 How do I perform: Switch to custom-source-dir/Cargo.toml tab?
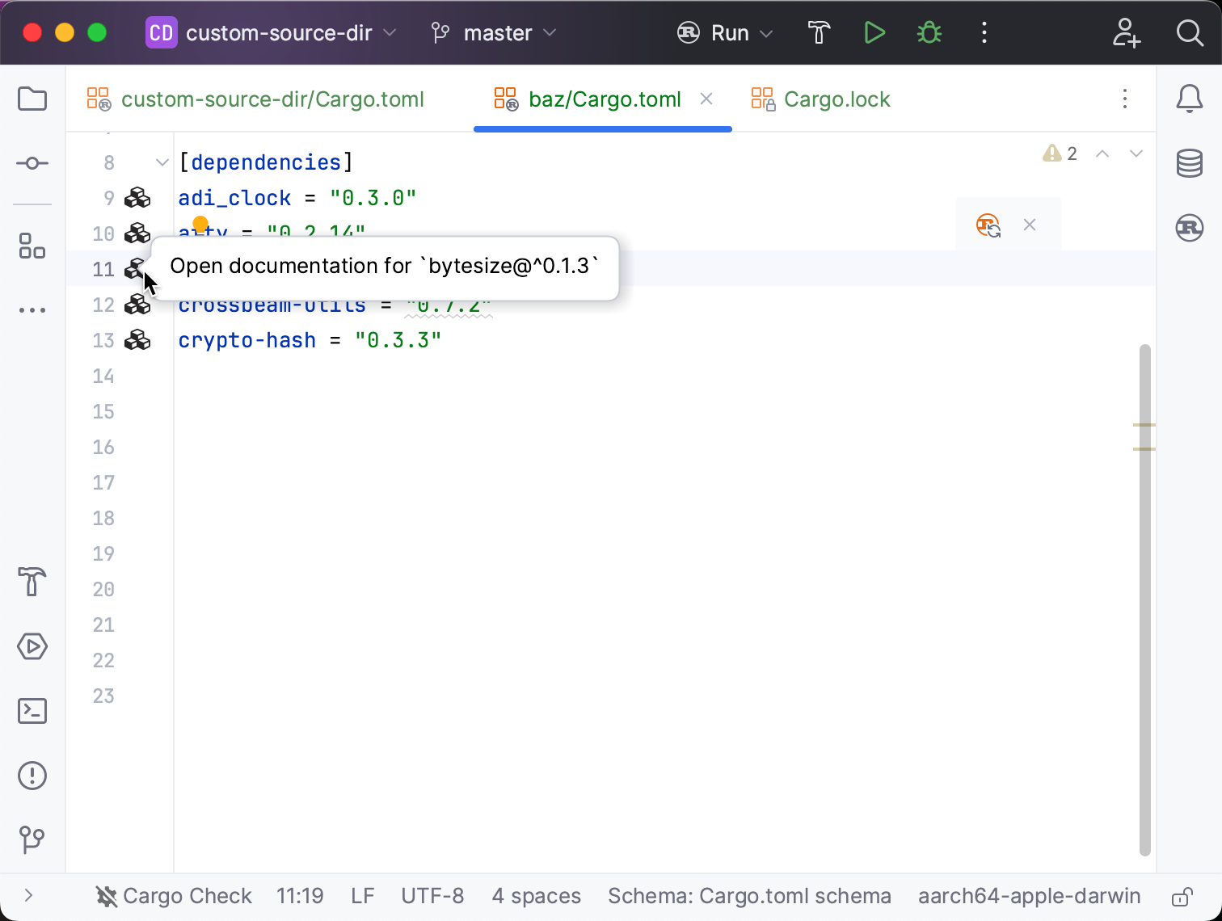(x=272, y=99)
